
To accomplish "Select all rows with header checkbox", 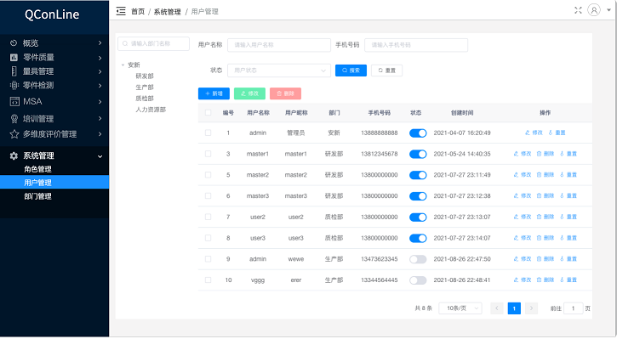I will coord(209,113).
